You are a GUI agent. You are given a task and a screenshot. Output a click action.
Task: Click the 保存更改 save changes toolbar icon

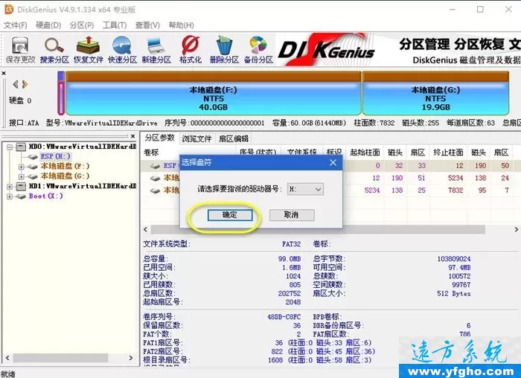pyautogui.click(x=20, y=50)
